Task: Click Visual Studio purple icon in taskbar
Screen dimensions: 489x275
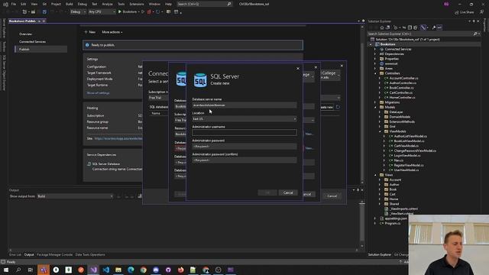Action: coord(93,270)
